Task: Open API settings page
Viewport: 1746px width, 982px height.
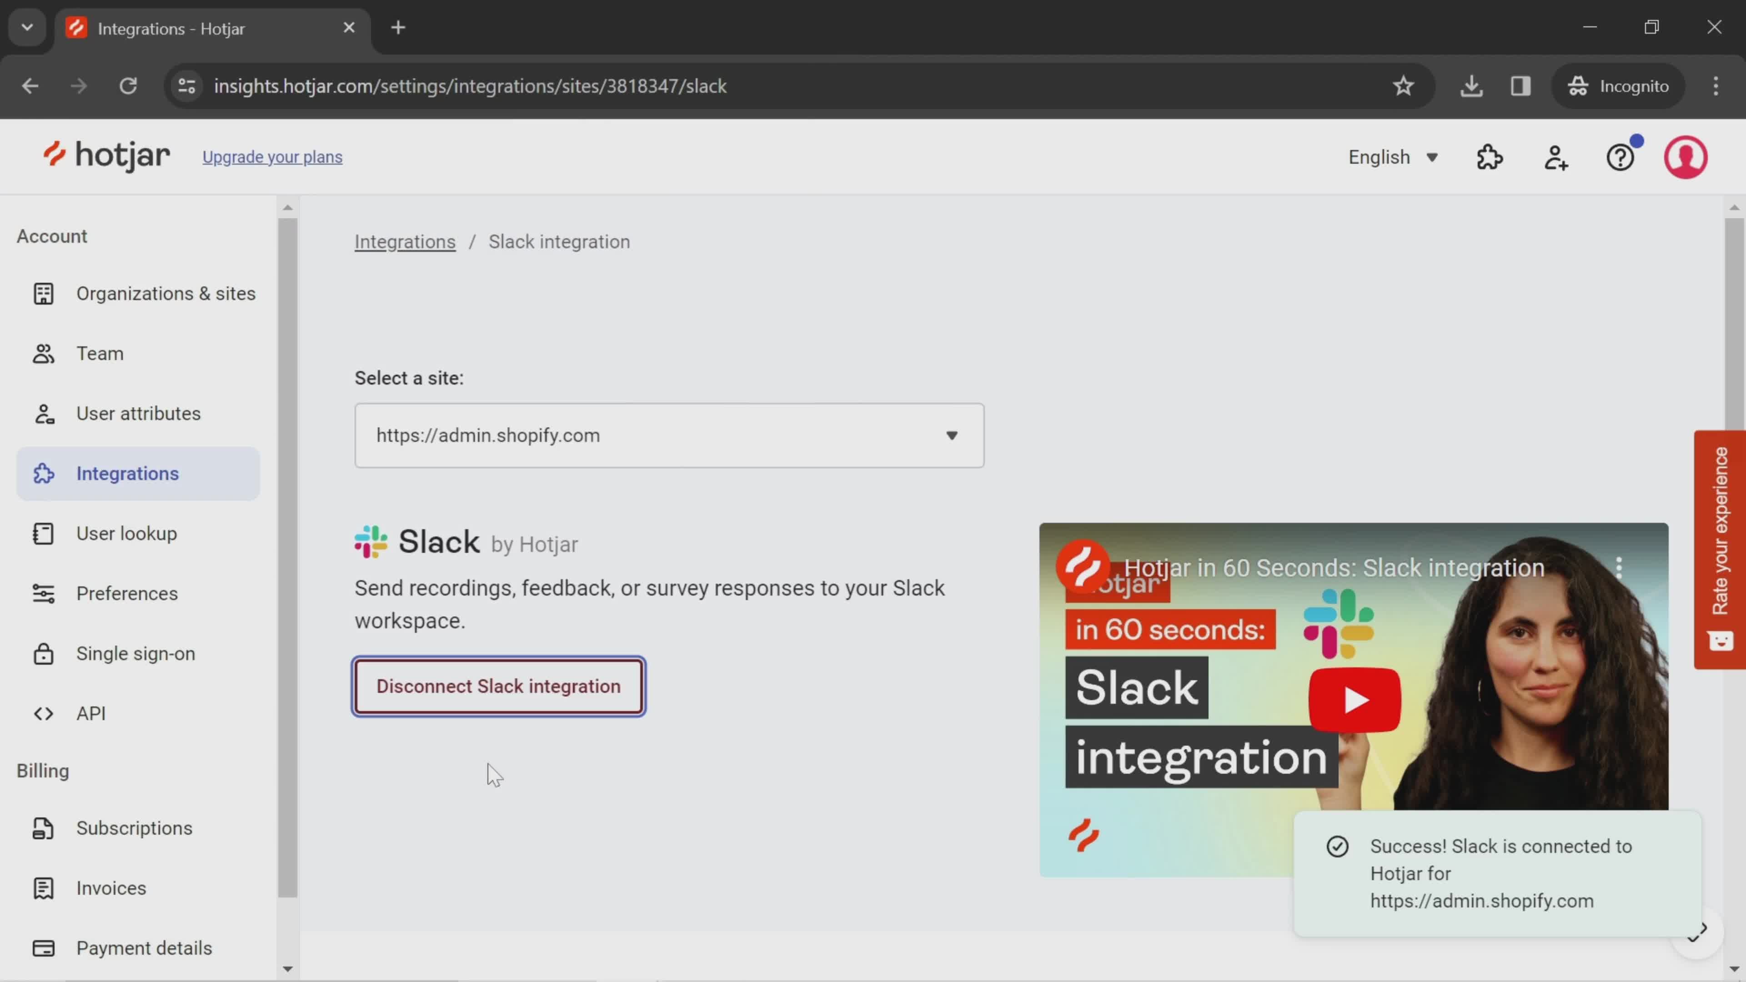Action: tap(91, 712)
